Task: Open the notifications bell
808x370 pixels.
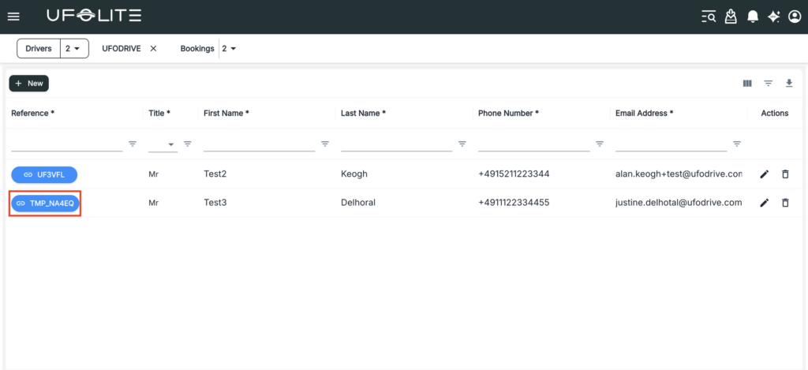Action: pos(753,17)
